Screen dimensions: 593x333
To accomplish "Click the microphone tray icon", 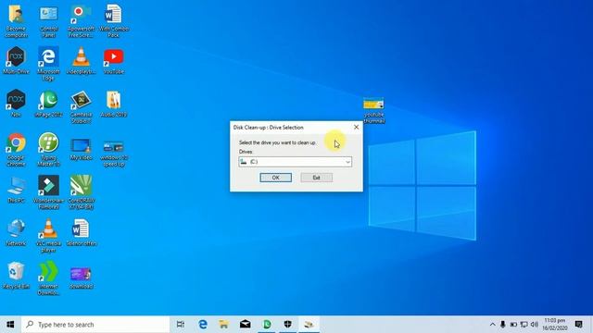I will point(502,325).
